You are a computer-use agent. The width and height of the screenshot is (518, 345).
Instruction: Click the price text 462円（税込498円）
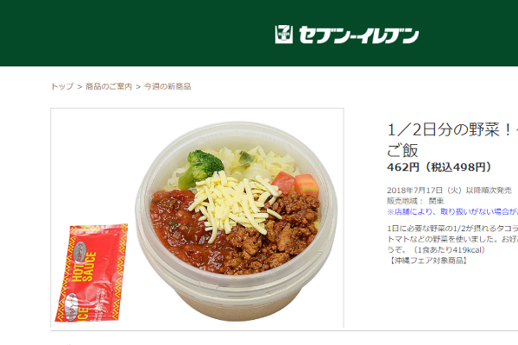(x=439, y=167)
